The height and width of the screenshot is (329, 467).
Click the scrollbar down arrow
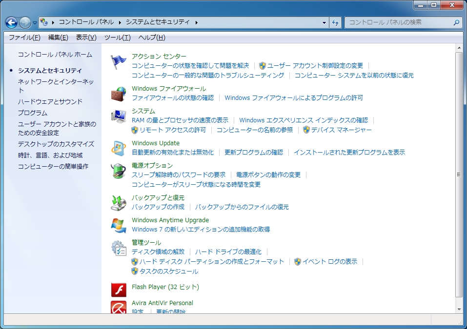pos(459,310)
